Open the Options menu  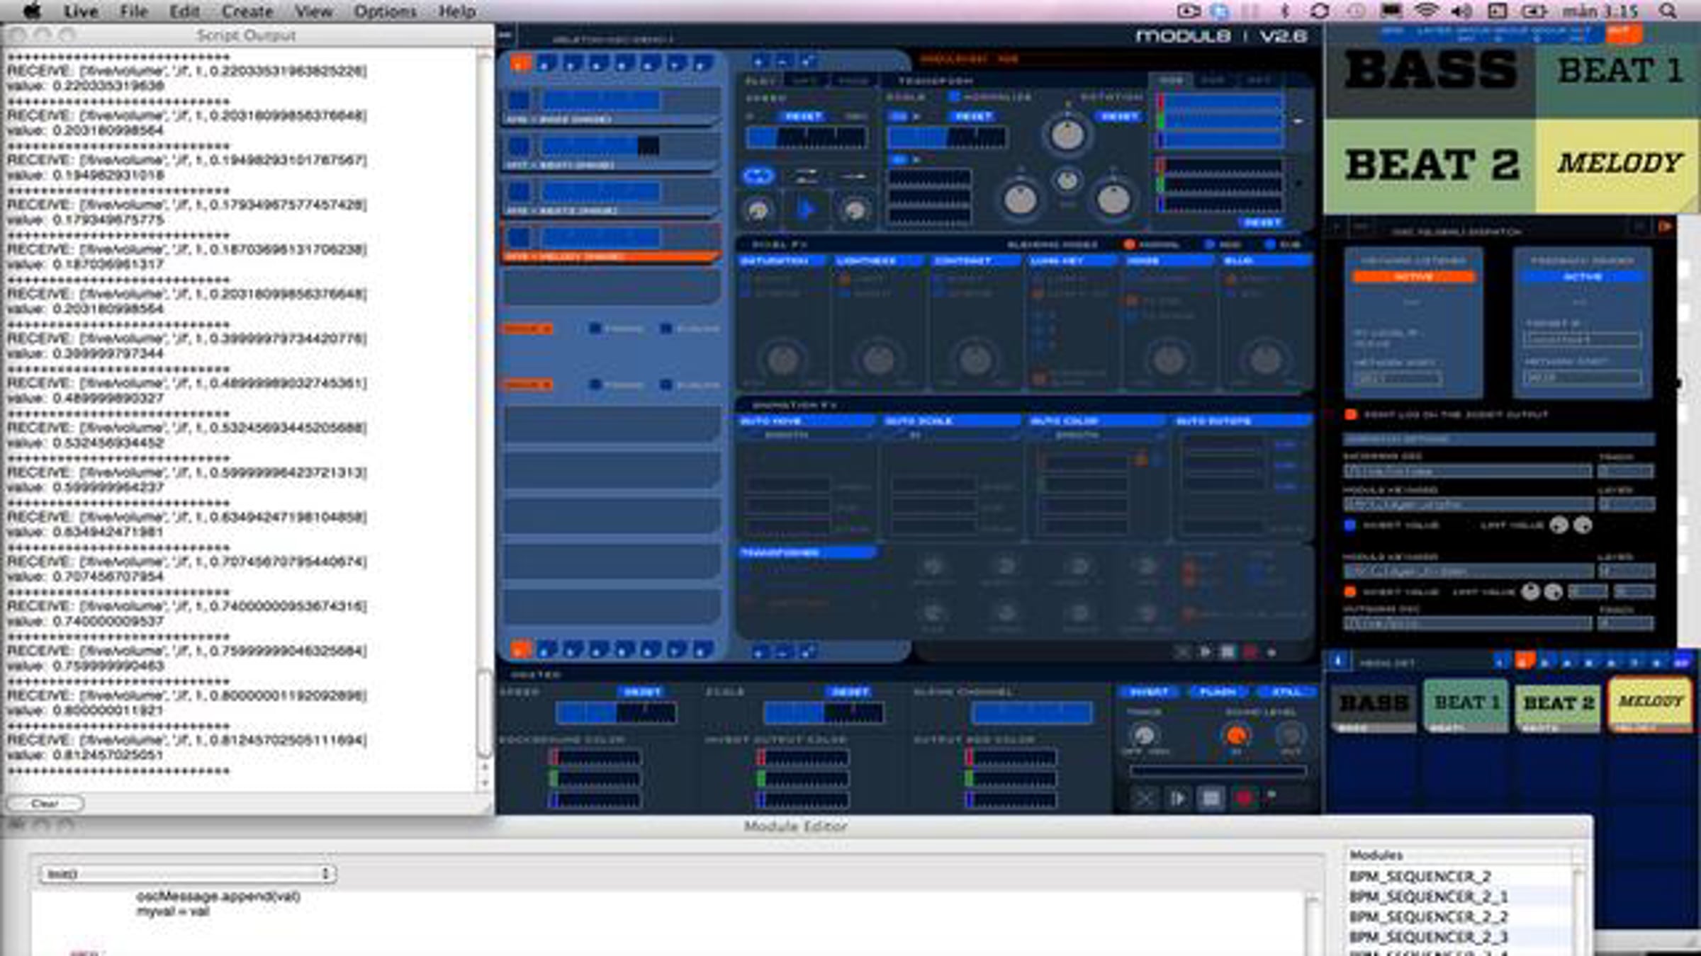point(385,11)
